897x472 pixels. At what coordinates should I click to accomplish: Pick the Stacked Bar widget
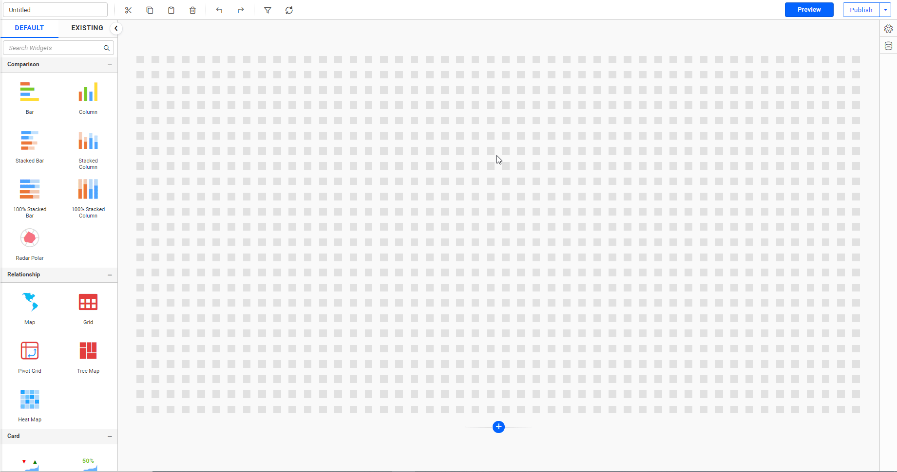point(30,146)
